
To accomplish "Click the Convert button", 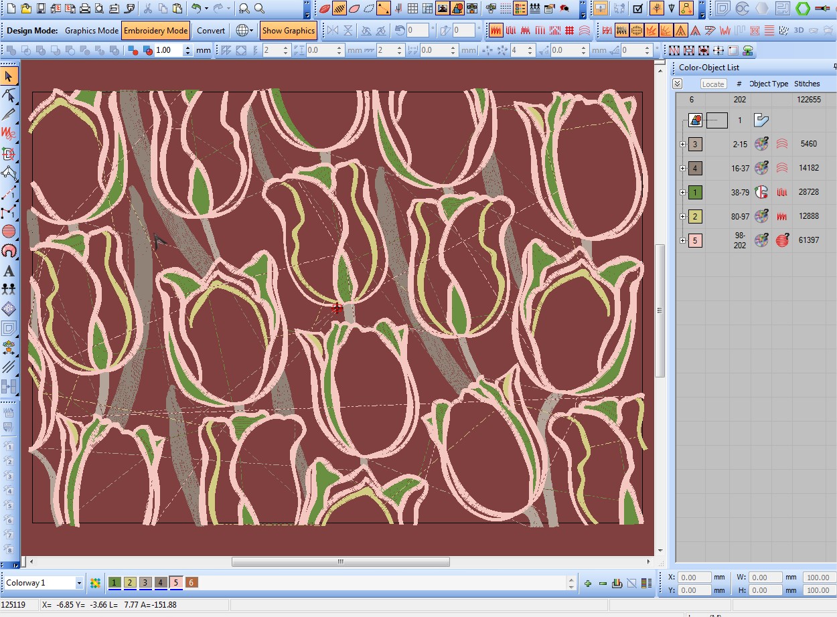I will (x=211, y=31).
